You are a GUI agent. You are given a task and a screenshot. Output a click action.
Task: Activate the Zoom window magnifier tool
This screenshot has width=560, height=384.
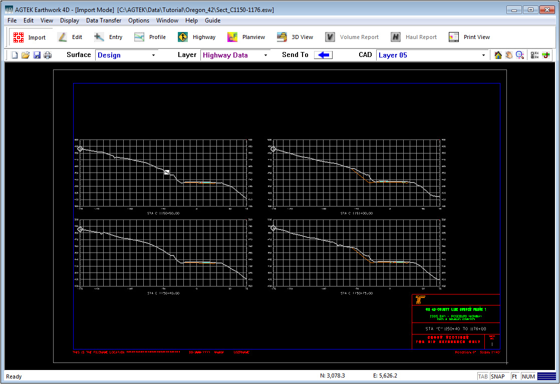pos(520,55)
